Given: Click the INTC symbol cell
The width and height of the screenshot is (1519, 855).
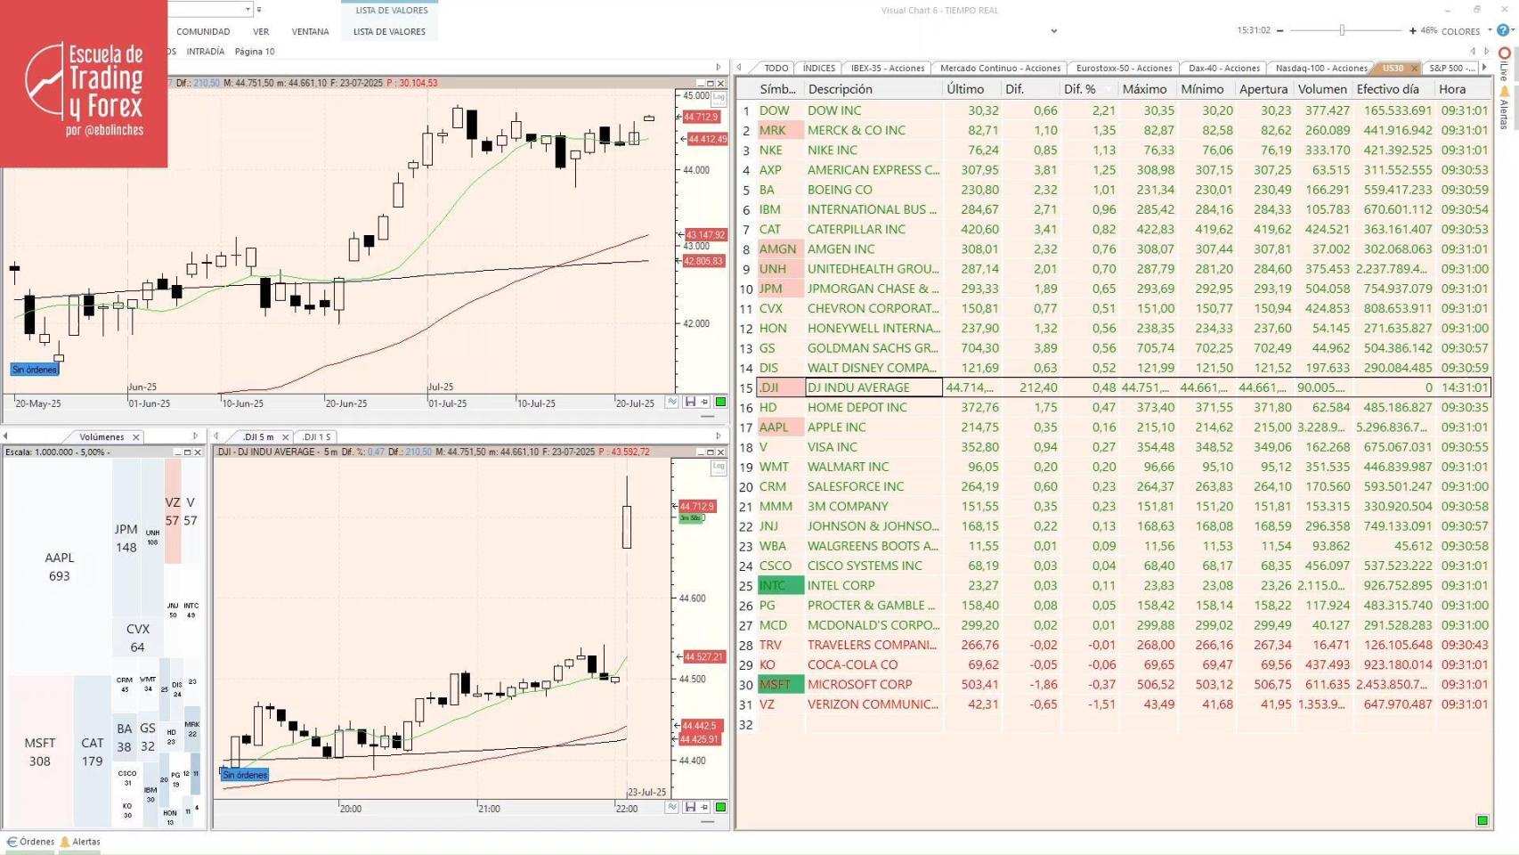Looking at the screenshot, I should [780, 585].
